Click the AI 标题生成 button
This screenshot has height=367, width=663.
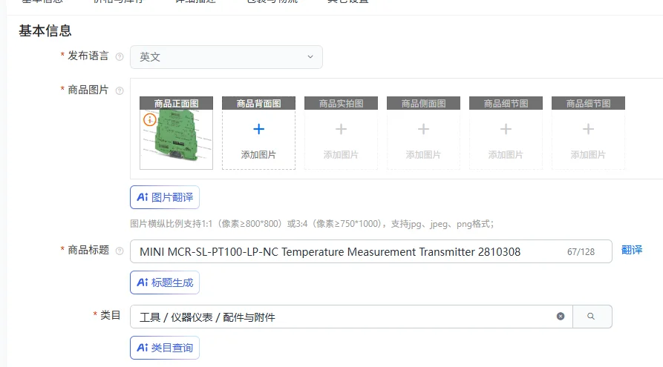(x=165, y=282)
